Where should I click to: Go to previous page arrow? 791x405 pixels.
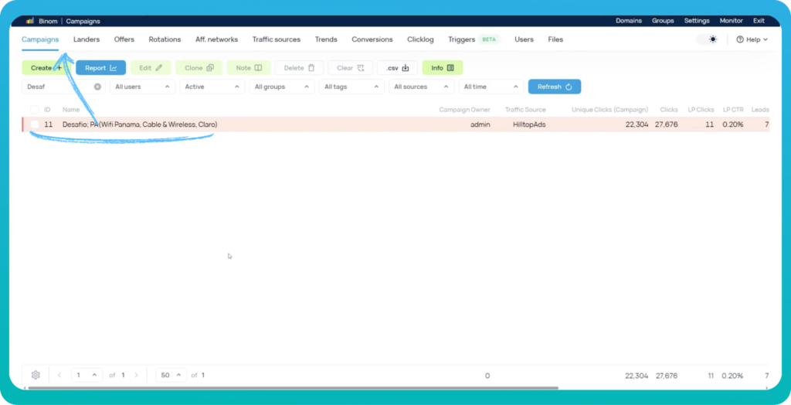pyautogui.click(x=59, y=375)
